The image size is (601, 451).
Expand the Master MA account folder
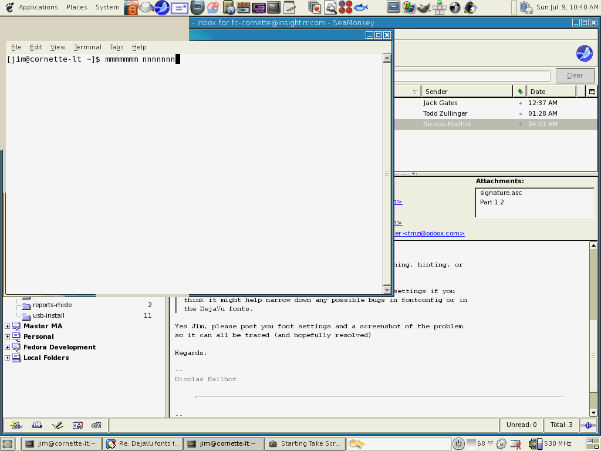click(7, 326)
